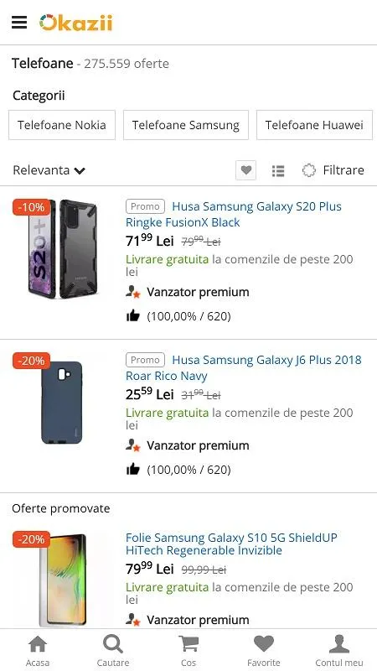
Task: Toggle the heart favorites filter
Action: tap(245, 170)
